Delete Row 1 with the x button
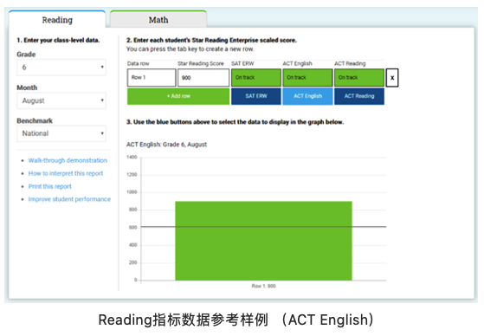484x336 pixels. tap(392, 78)
